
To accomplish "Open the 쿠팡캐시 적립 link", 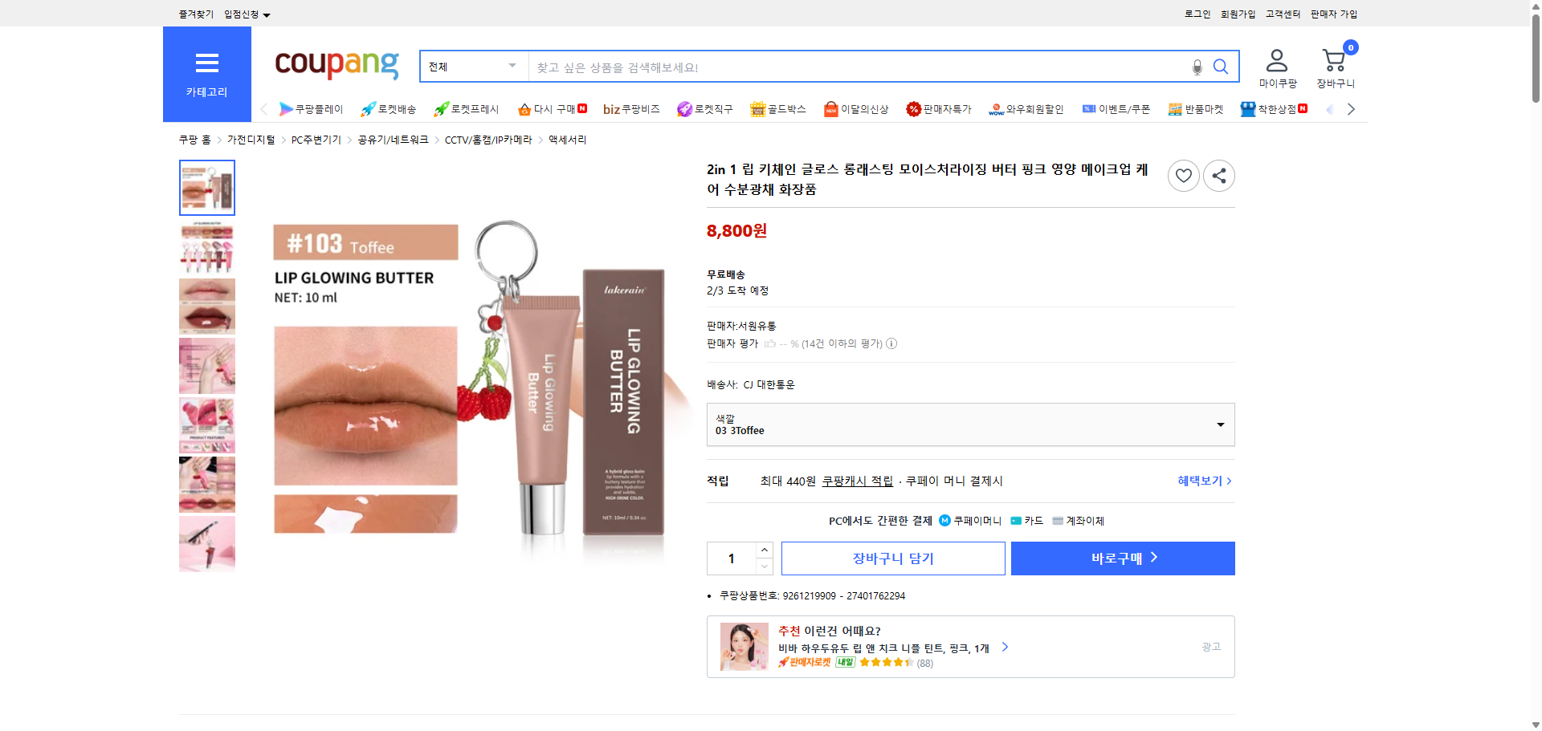I will click(856, 481).
